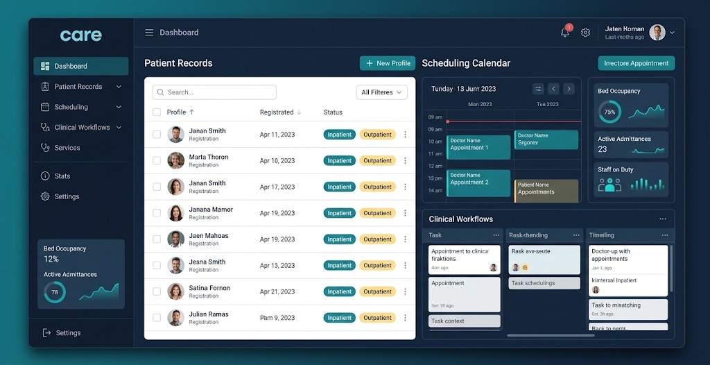Open the 'Rask avs-seute' workflow card
This screenshot has height=365, width=710.
pos(544,260)
